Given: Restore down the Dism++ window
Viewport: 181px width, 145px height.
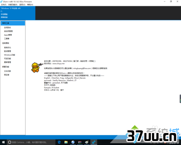Looking at the screenshot, I should pos(171,1).
